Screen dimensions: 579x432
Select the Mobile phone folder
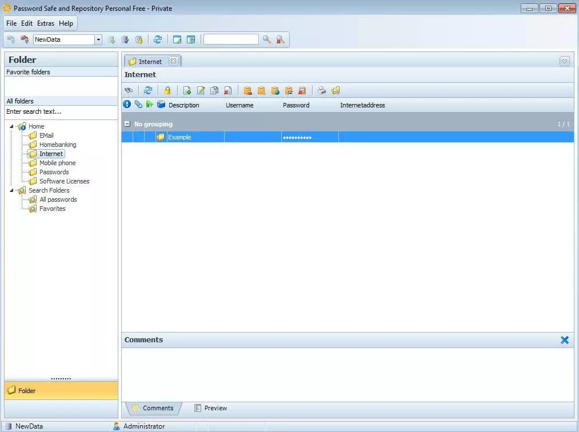(x=58, y=163)
